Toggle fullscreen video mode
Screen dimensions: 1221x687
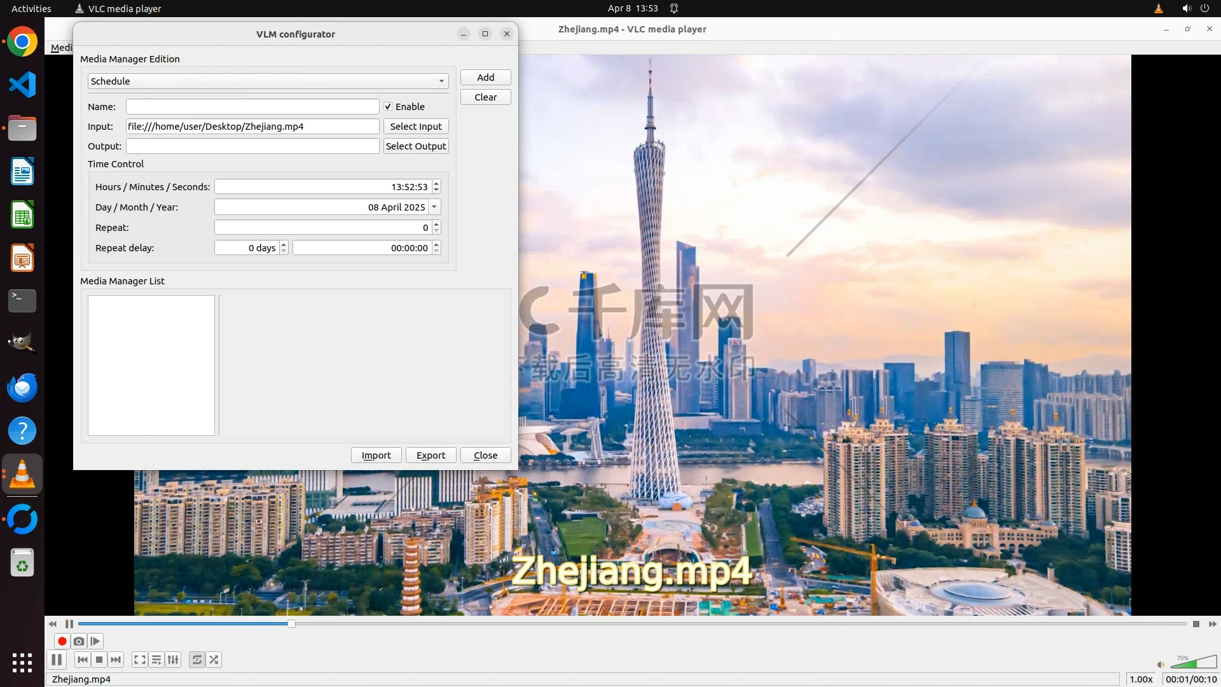(x=140, y=660)
